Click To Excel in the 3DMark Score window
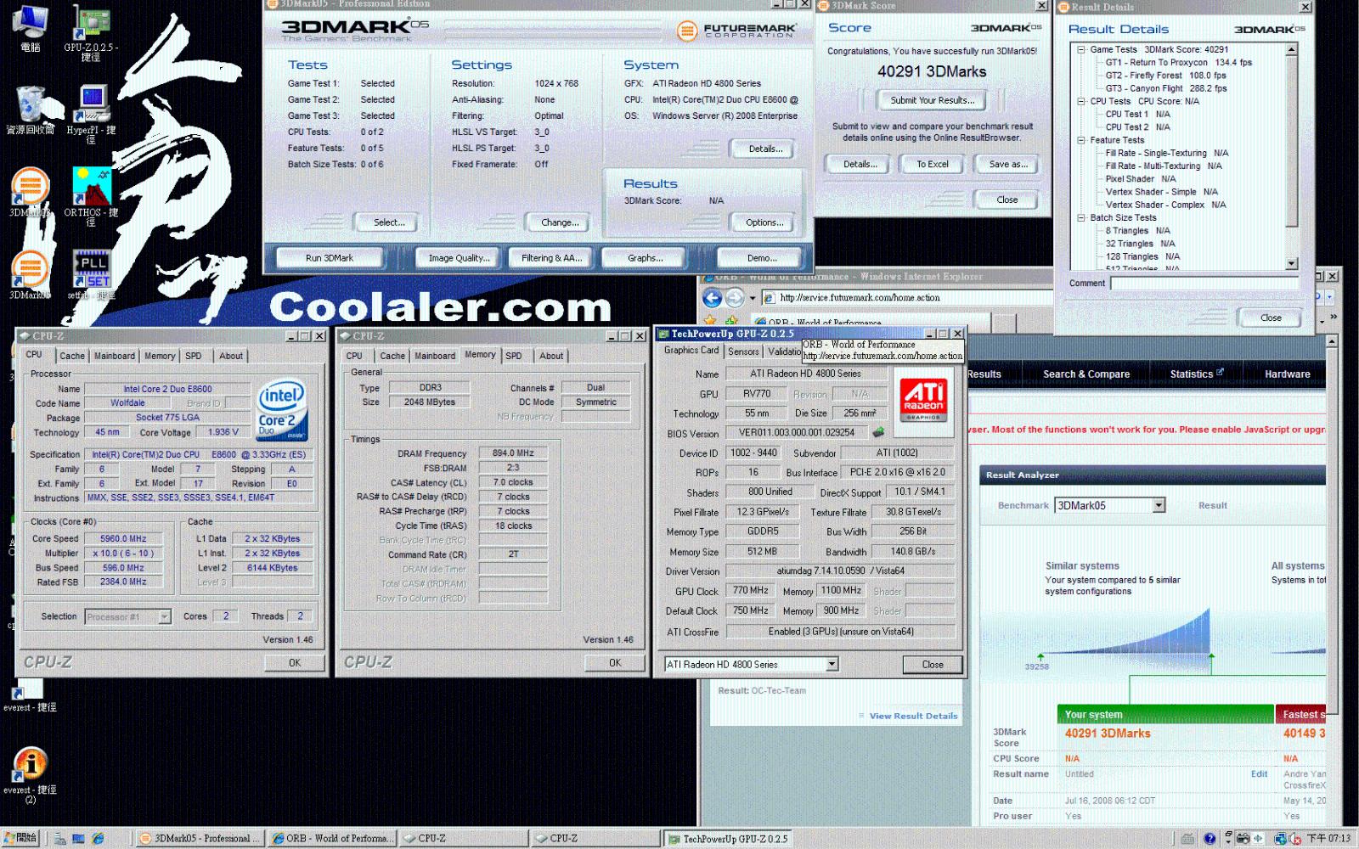The height and width of the screenshot is (849, 1359). tap(933, 165)
